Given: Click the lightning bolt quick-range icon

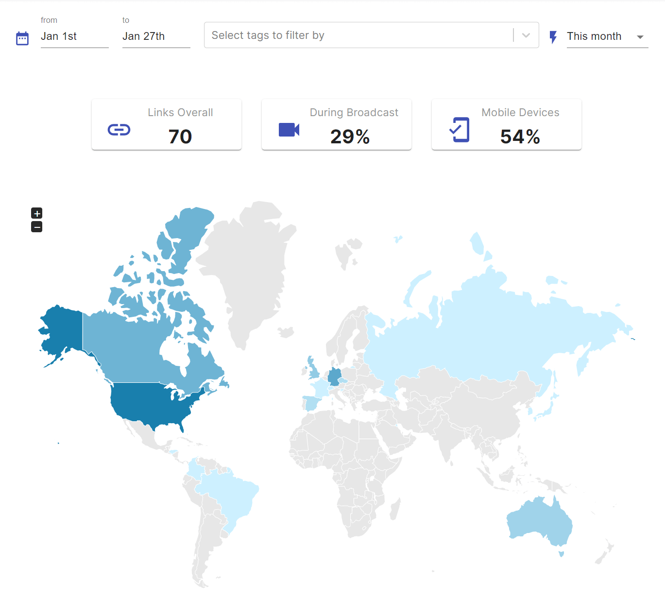Looking at the screenshot, I should [553, 37].
